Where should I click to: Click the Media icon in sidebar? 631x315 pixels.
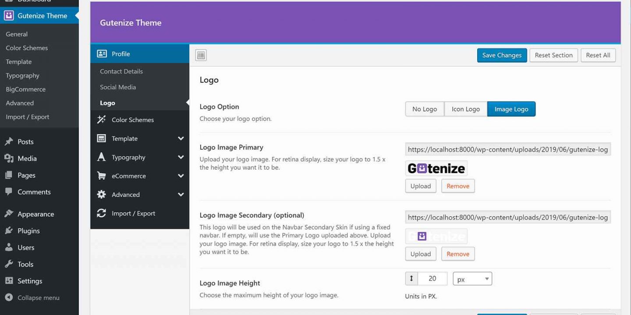point(9,158)
